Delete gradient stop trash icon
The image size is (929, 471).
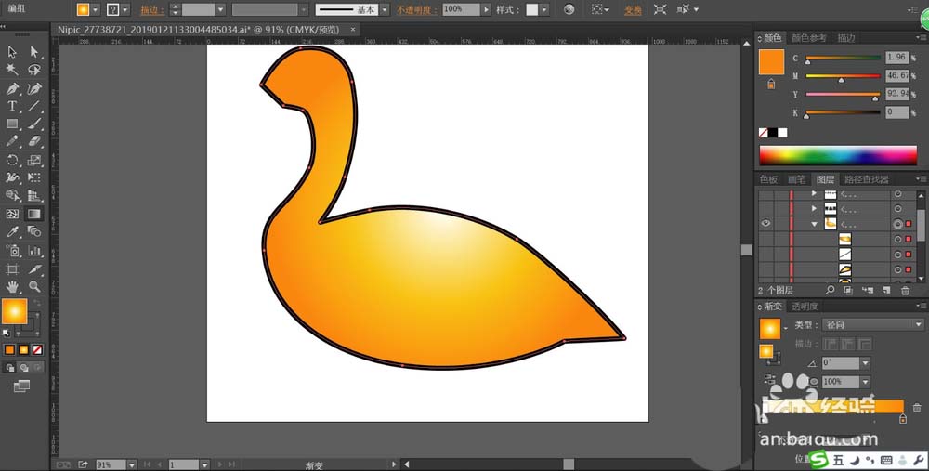pyautogui.click(x=917, y=408)
